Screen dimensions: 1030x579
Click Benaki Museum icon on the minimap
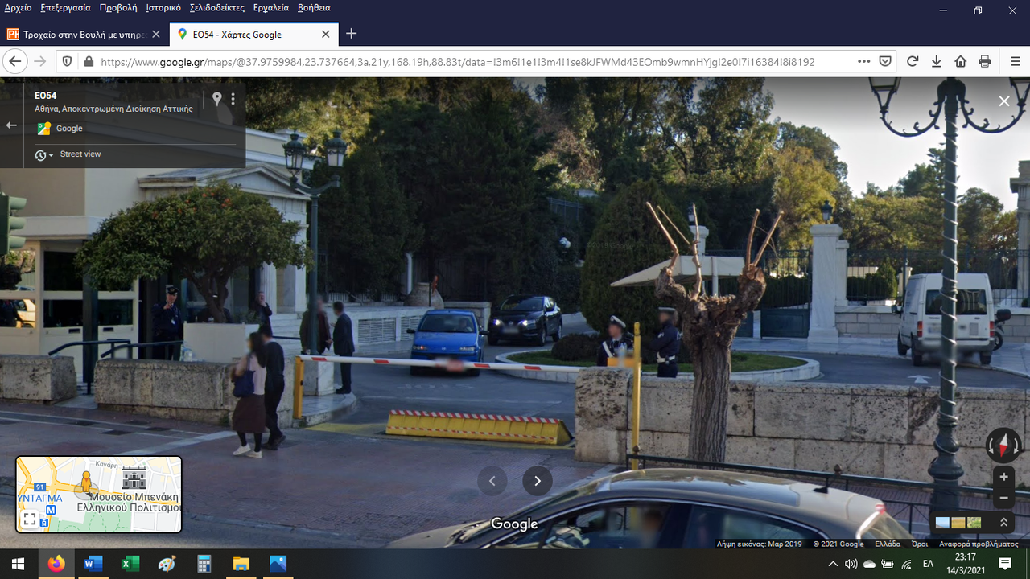[134, 478]
